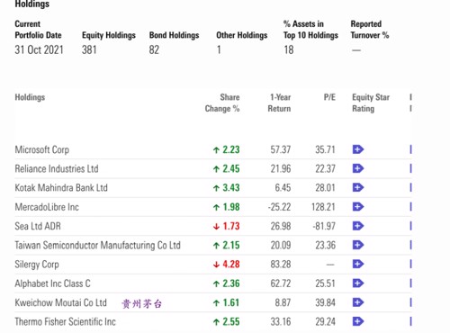
Task: Click portfolio date 31 Oct 2021
Action: tap(39, 49)
